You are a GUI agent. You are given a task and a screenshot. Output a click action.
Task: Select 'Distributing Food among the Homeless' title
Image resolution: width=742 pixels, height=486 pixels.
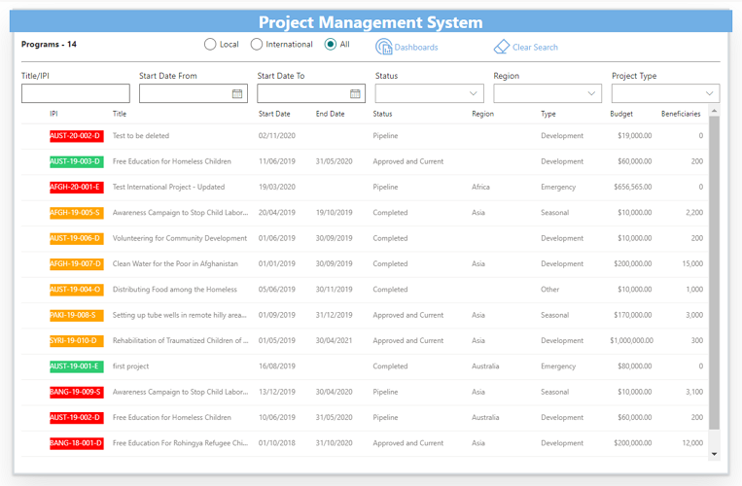click(175, 290)
